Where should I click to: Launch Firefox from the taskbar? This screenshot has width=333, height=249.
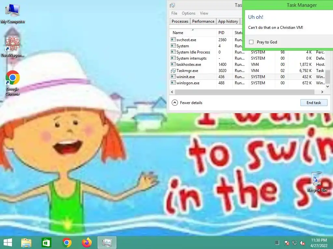tap(87, 243)
